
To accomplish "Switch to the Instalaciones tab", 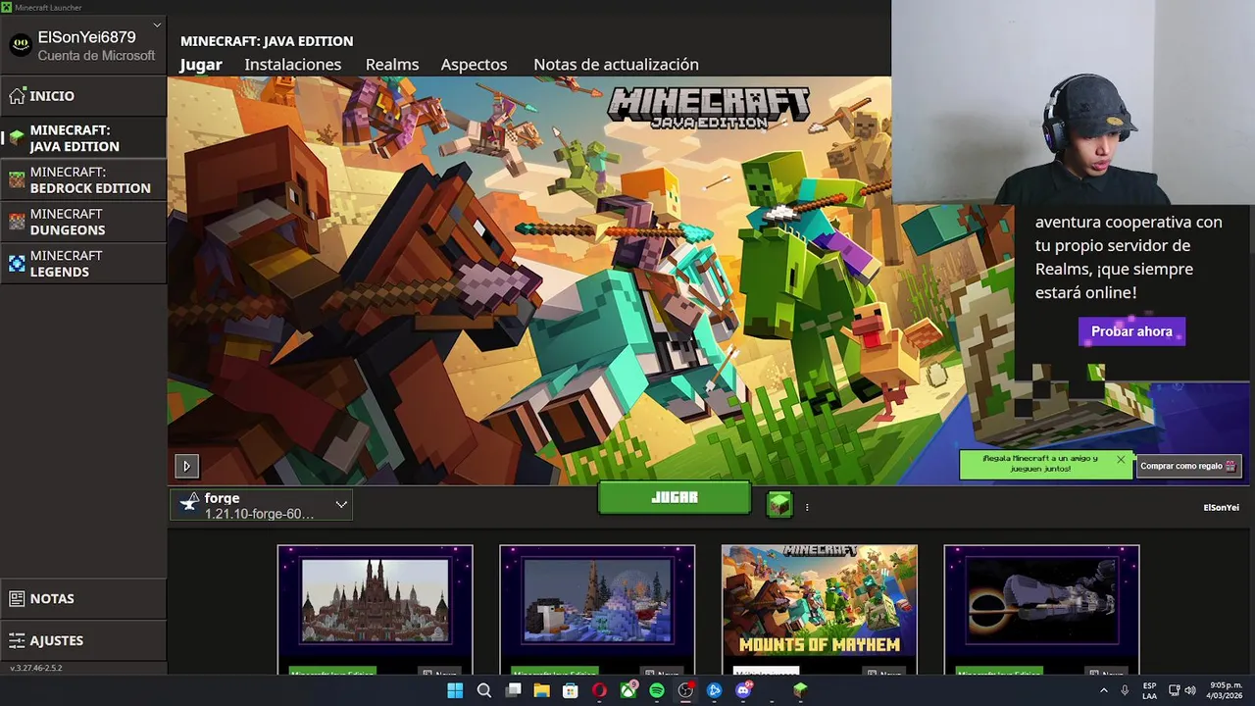I will pos(292,65).
